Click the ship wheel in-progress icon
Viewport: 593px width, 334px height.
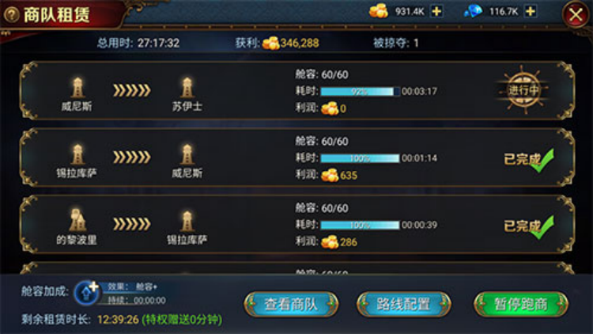pyautogui.click(x=523, y=90)
